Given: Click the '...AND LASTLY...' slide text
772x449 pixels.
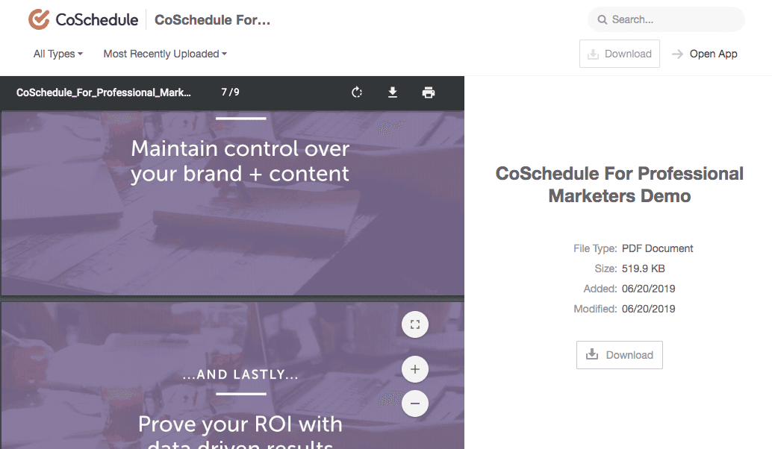Looking at the screenshot, I should point(240,374).
